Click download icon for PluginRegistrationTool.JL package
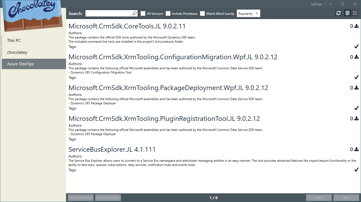Viewport: 361px width, 202px height. click(x=357, y=119)
